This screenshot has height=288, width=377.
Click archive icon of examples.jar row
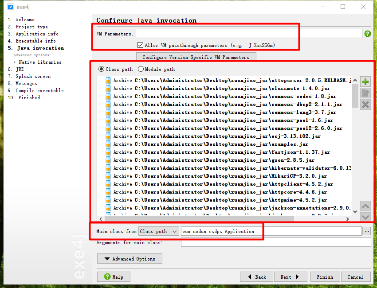(x=108, y=144)
